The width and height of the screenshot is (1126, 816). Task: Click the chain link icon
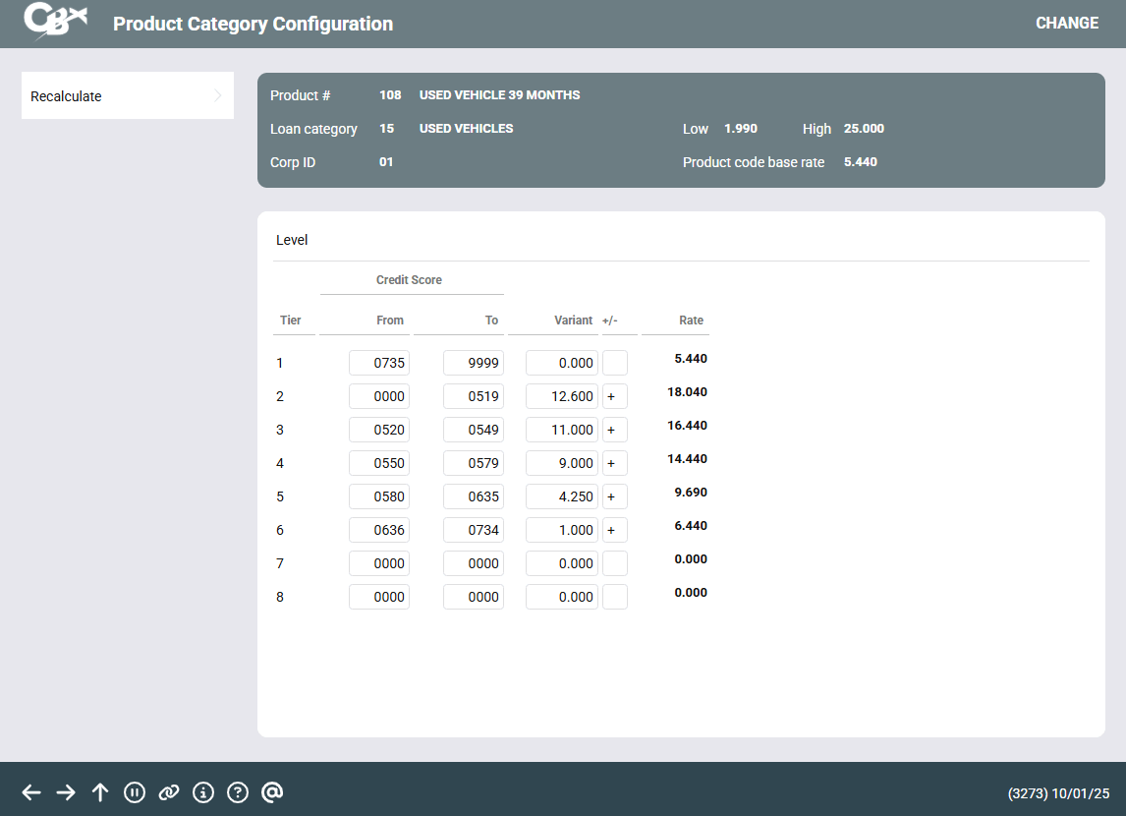[x=169, y=792]
